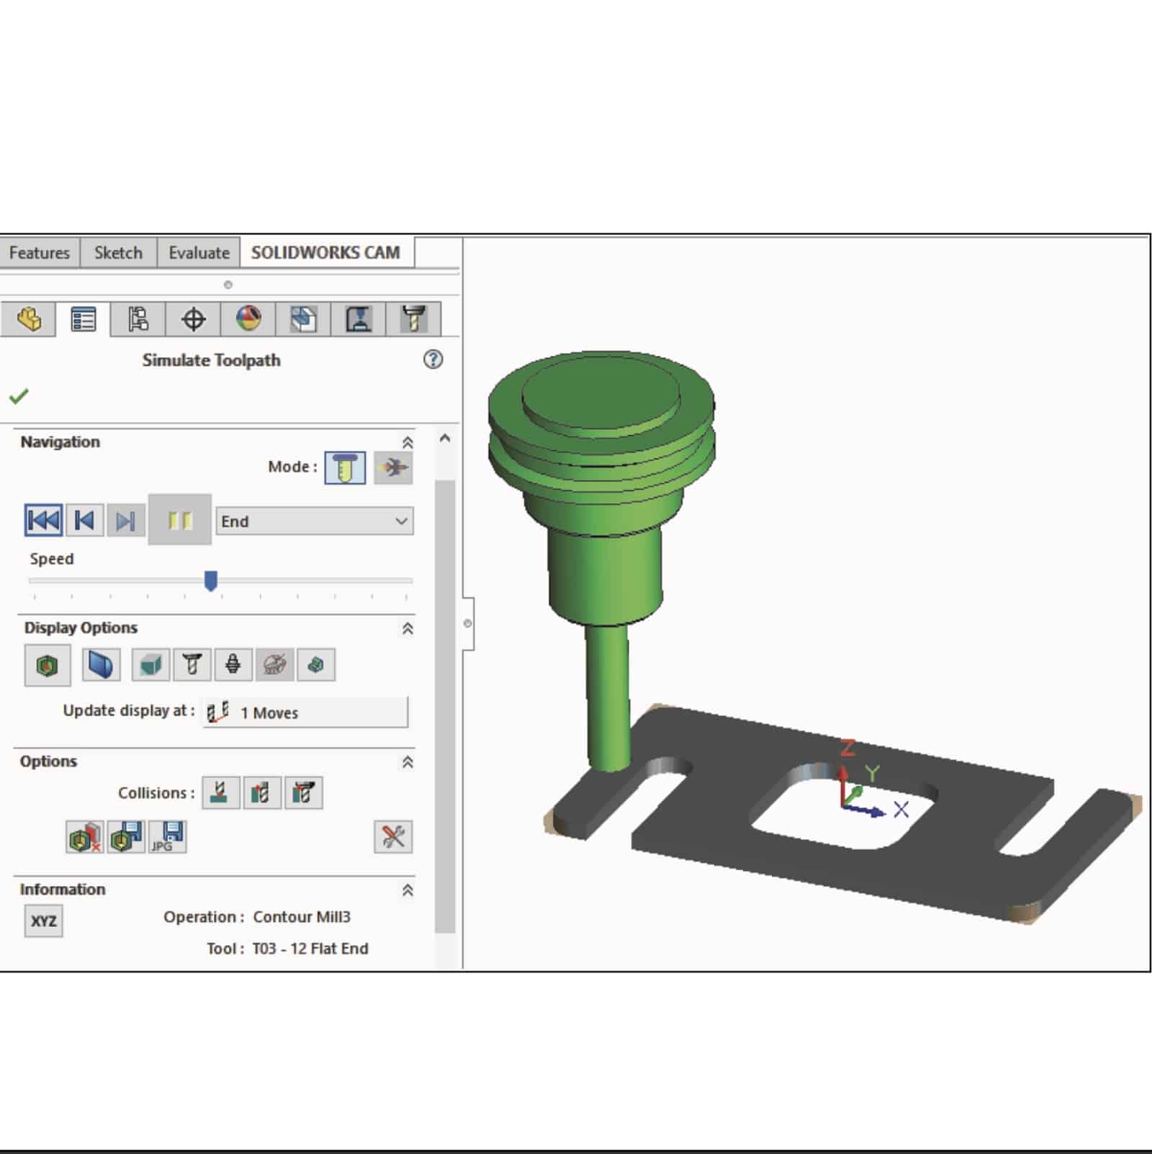Open Simulate Toolpath help icon
Screen dimensions: 1152x1154
pyautogui.click(x=433, y=359)
